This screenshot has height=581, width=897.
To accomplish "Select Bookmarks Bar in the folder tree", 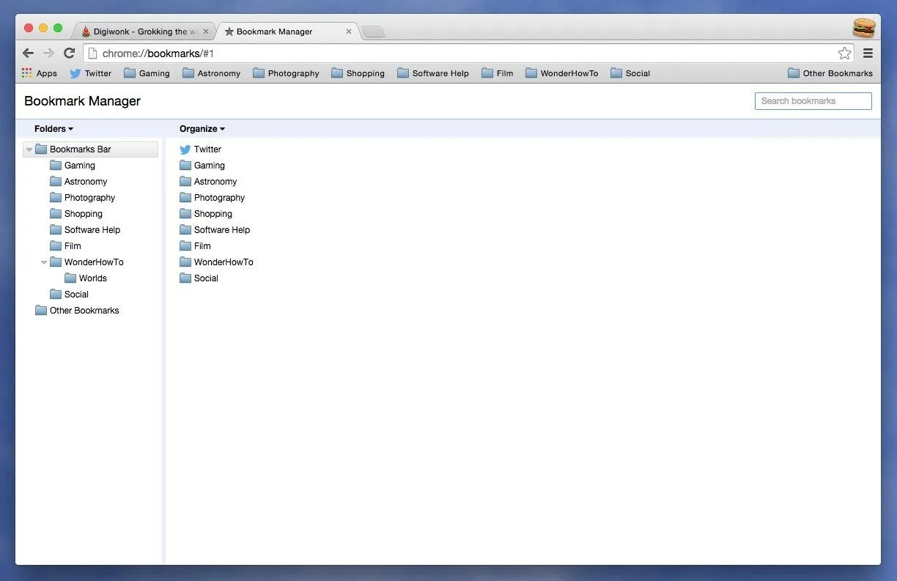I will pyautogui.click(x=91, y=149).
